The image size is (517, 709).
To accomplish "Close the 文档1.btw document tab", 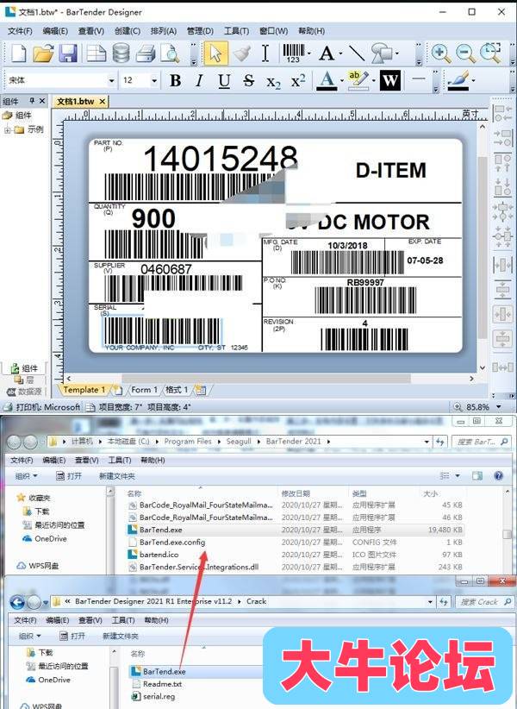I will coord(103,101).
